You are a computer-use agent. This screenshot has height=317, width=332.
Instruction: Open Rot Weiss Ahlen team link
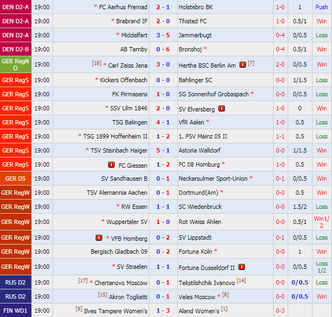(200, 222)
